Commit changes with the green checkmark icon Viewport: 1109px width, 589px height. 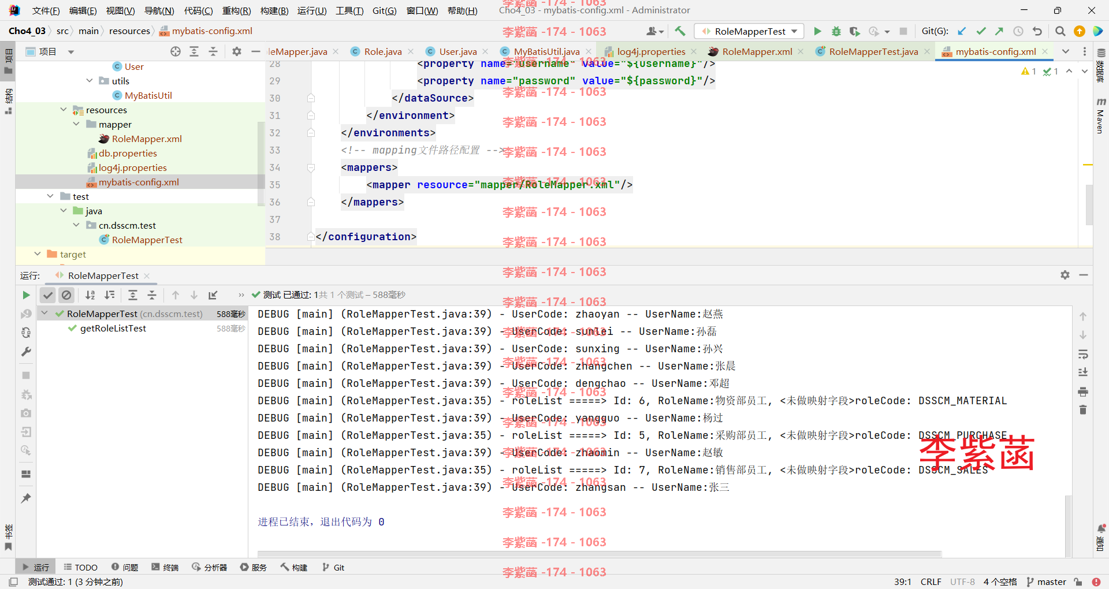tap(981, 31)
